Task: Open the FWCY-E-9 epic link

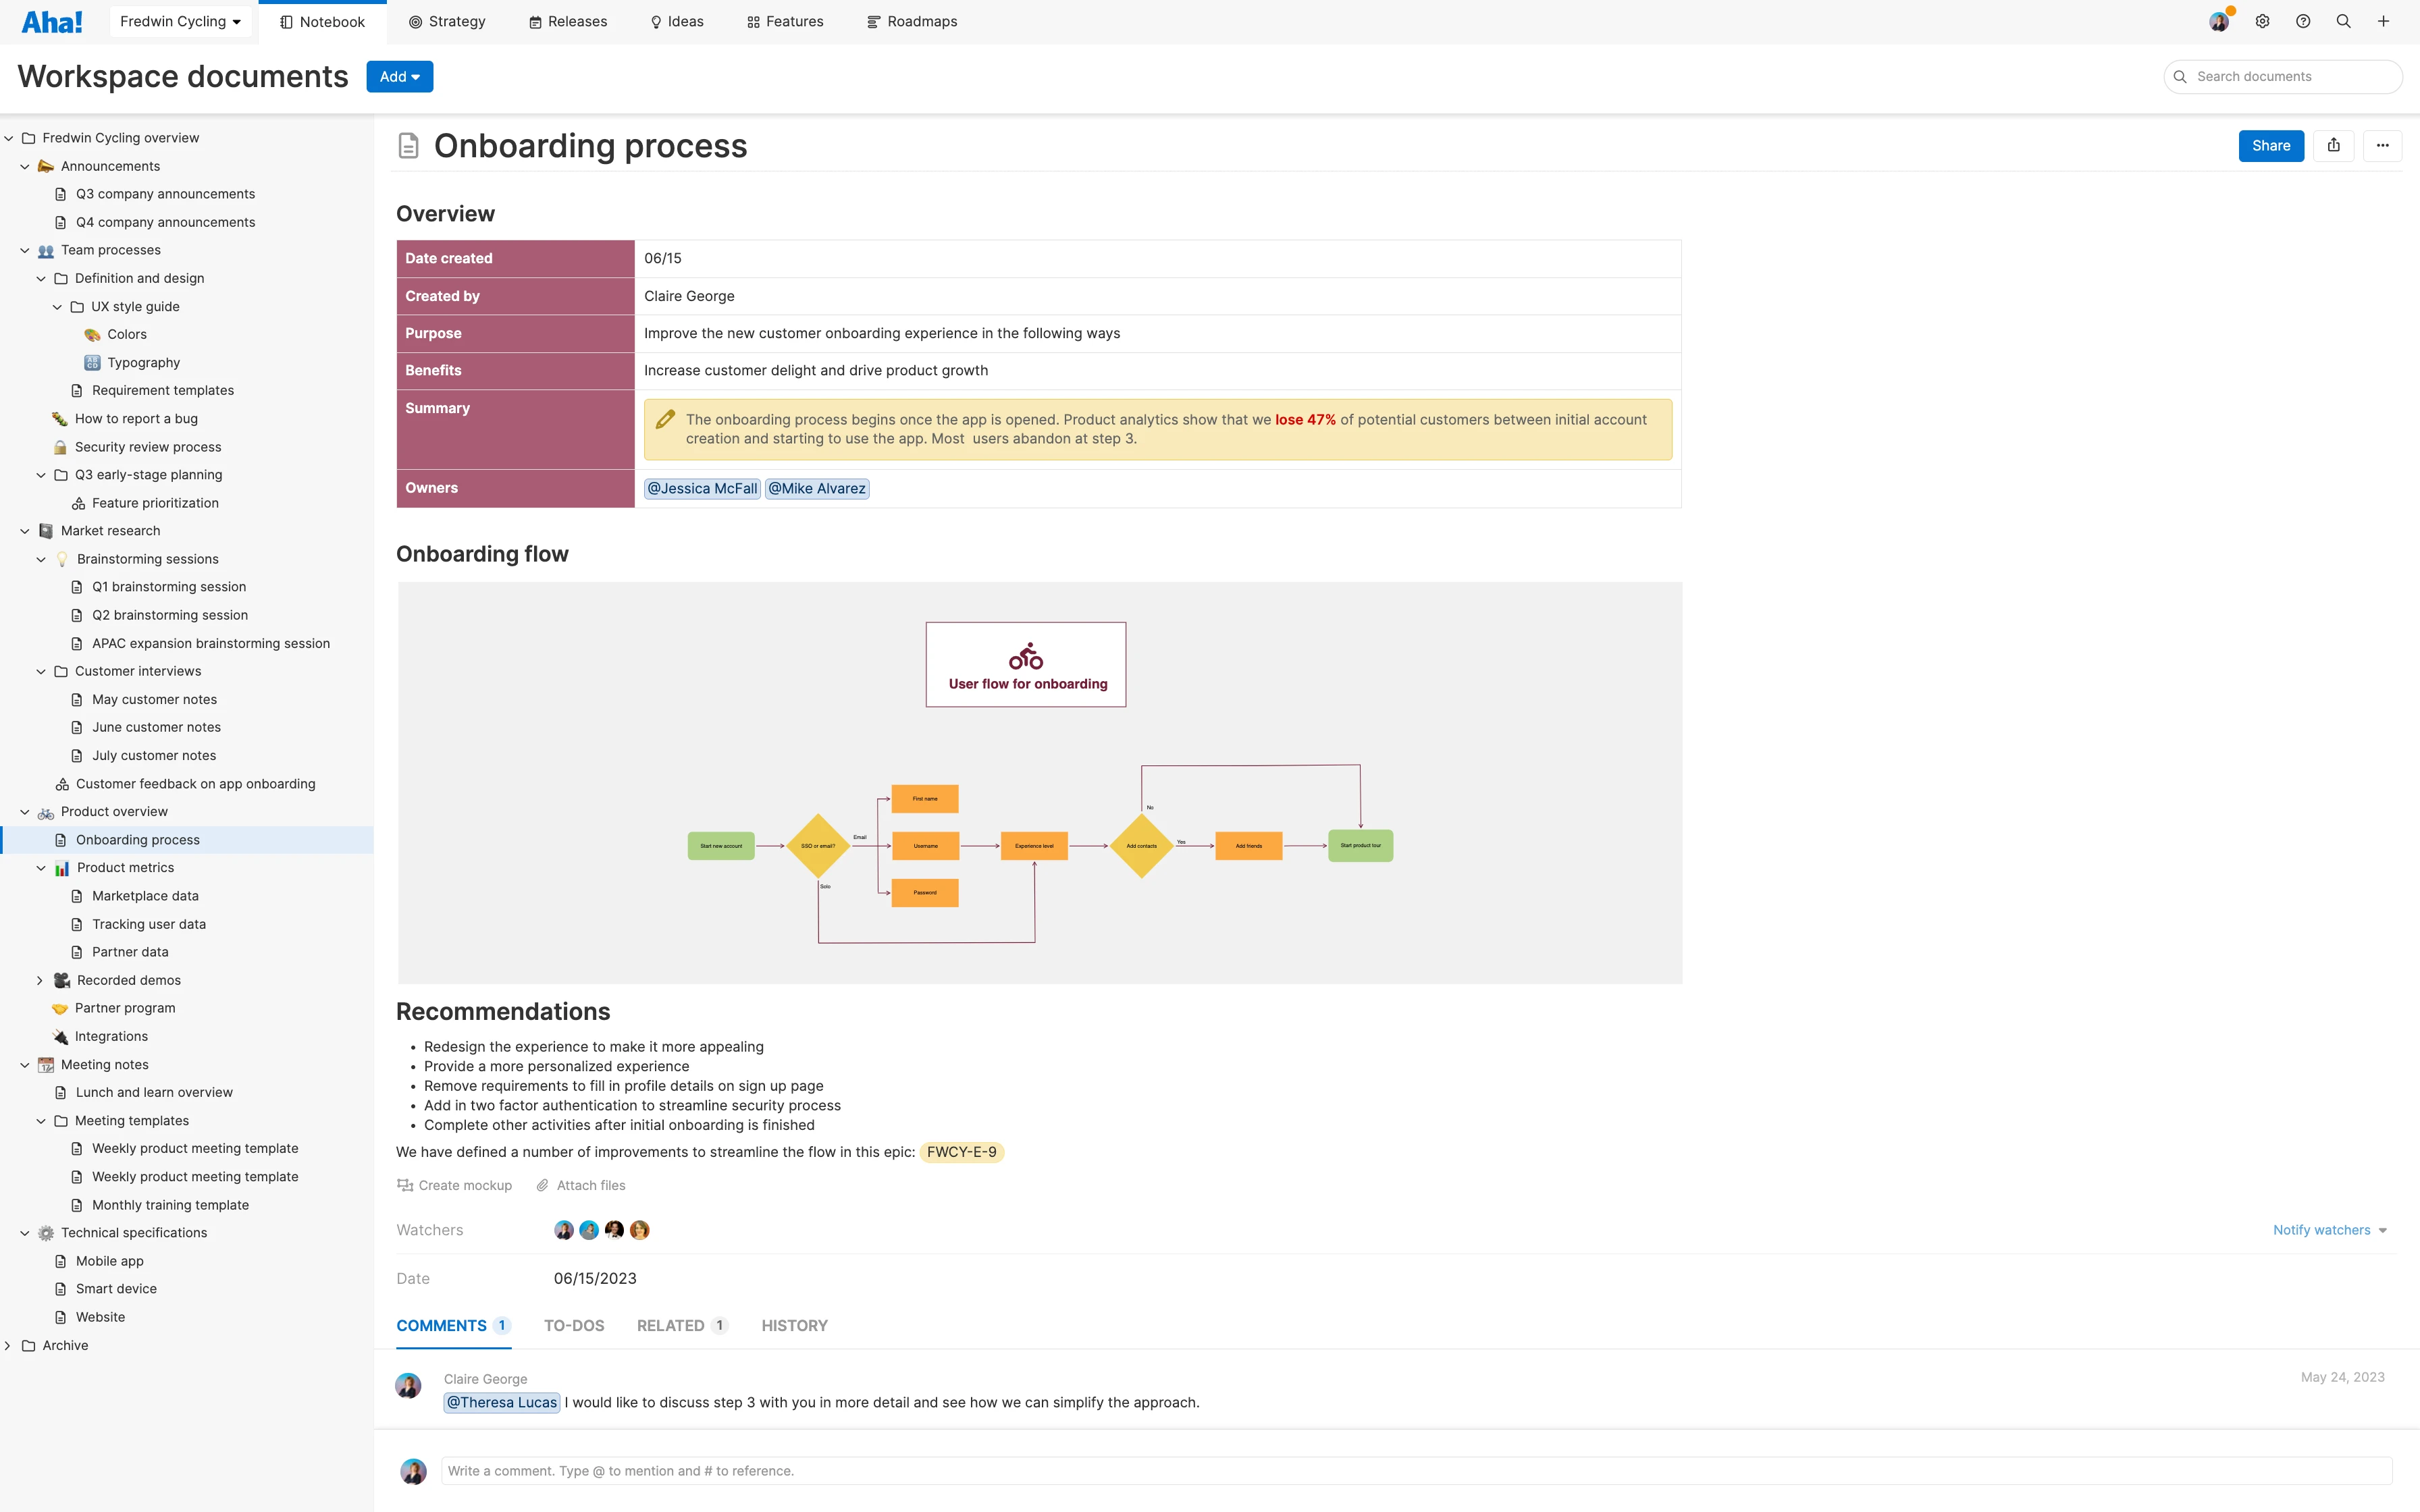Action: click(961, 1152)
